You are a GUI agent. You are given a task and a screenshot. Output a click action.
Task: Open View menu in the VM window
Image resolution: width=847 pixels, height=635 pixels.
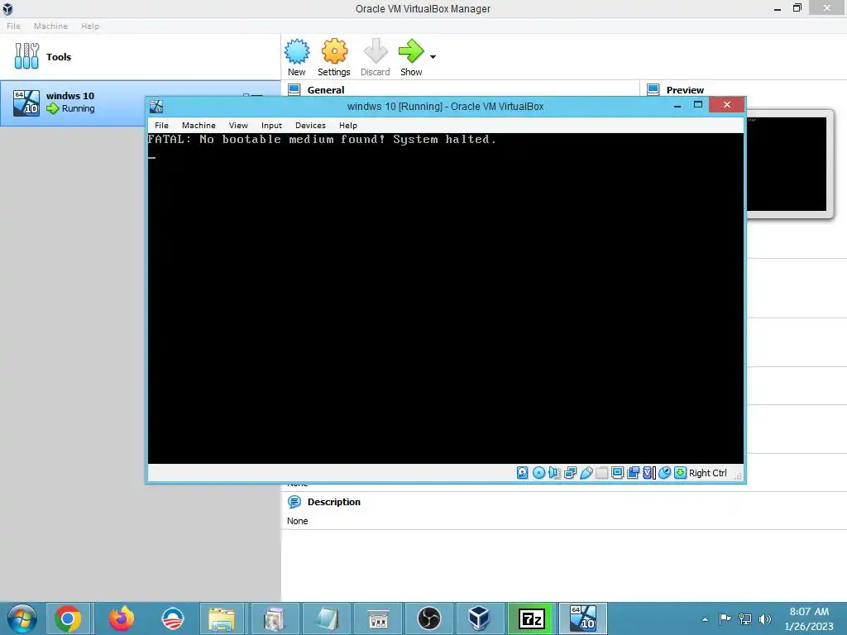238,126
